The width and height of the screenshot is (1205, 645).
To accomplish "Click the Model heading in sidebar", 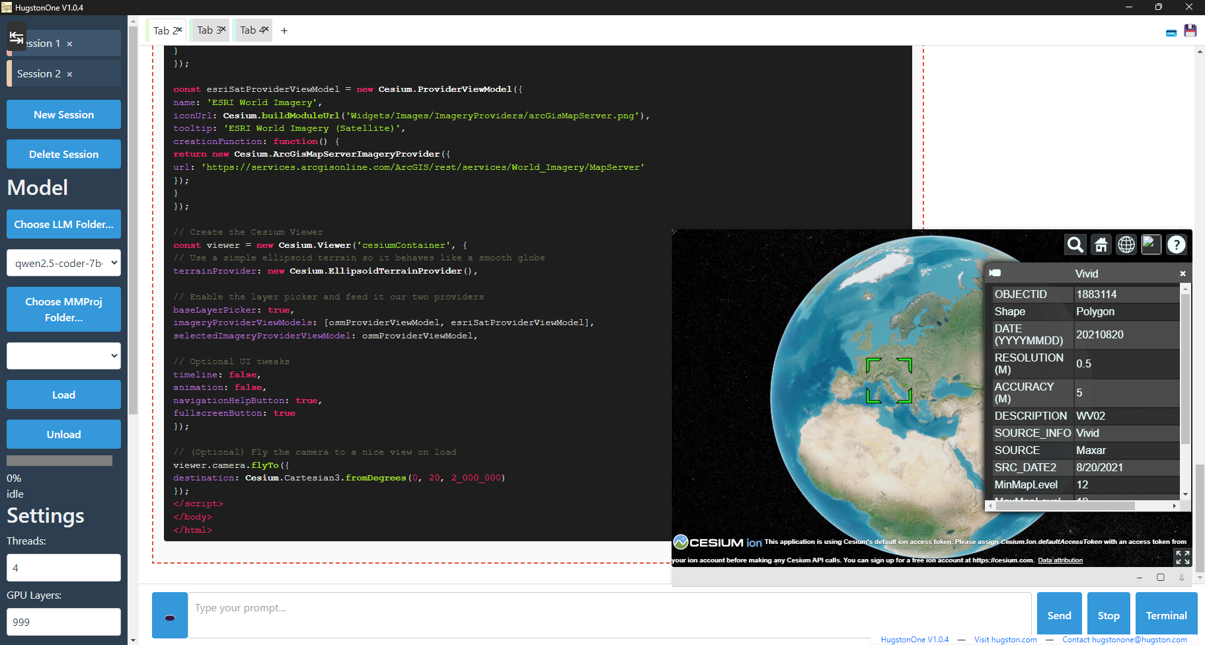I will [38, 188].
